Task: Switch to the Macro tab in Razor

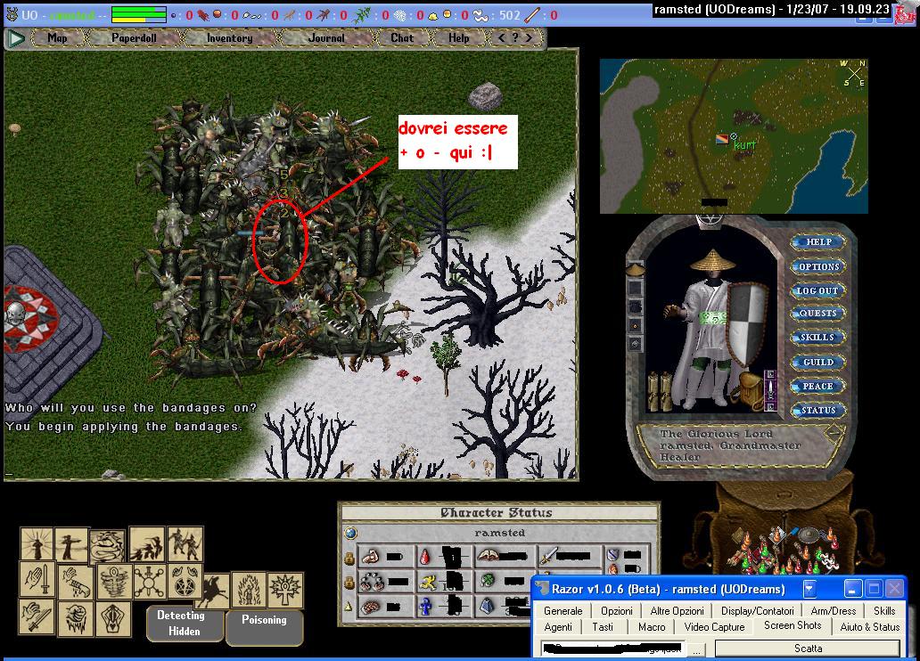Action: pos(652,627)
